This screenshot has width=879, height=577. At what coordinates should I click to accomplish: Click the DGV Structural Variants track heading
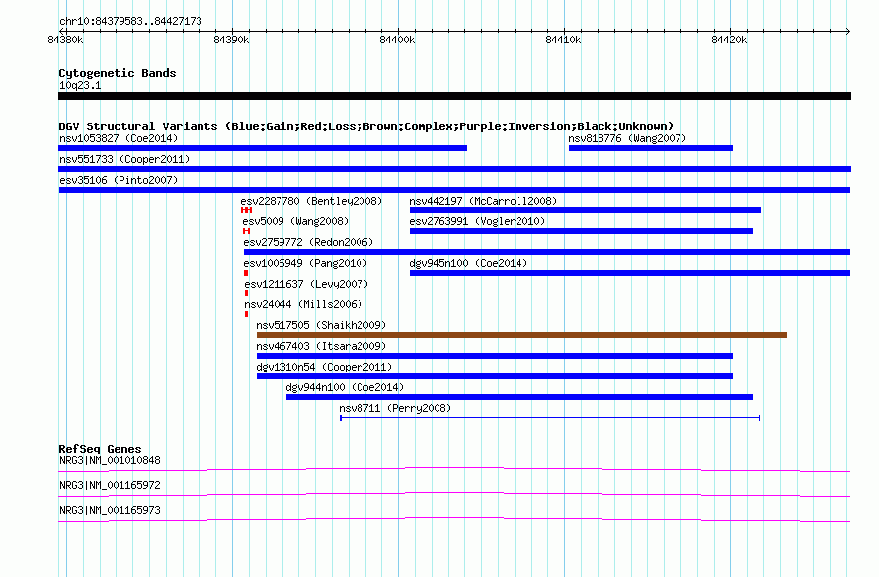click(366, 126)
